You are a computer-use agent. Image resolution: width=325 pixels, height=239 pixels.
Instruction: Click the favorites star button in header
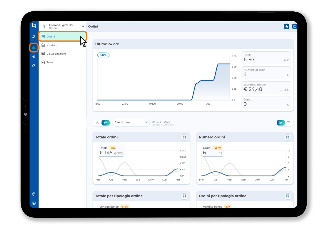pyautogui.click(x=287, y=26)
